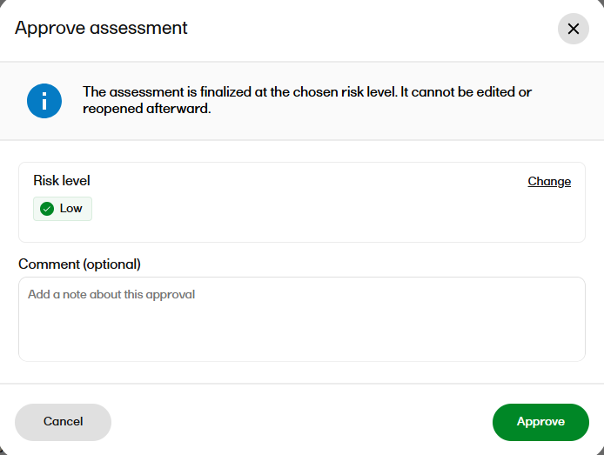Focus the approval comment text area
Viewport: 604px width, 455px height.
click(302, 319)
